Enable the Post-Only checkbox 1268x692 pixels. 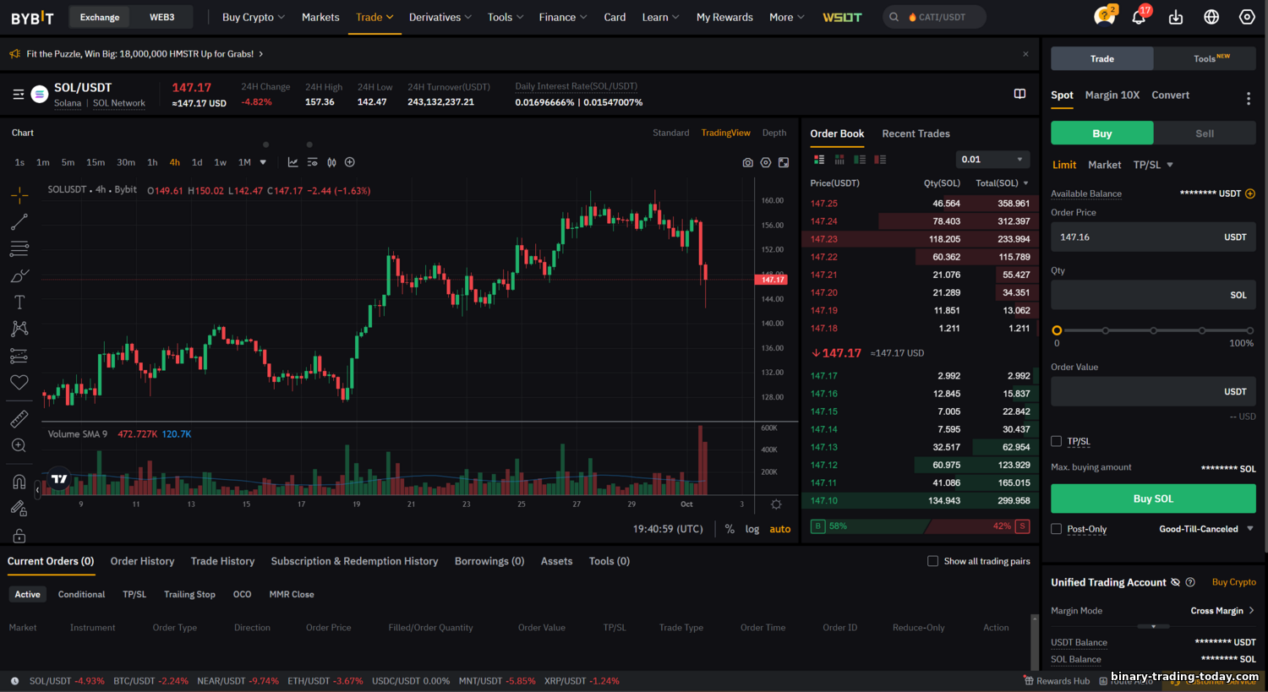(x=1056, y=529)
